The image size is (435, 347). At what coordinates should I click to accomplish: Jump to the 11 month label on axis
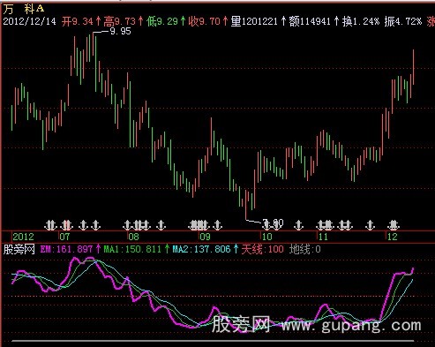(323, 237)
